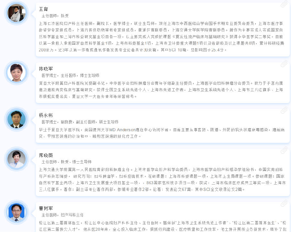Click the paperclip icon on 陈晓军's card
The image size is (291, 232).
(284, 64)
